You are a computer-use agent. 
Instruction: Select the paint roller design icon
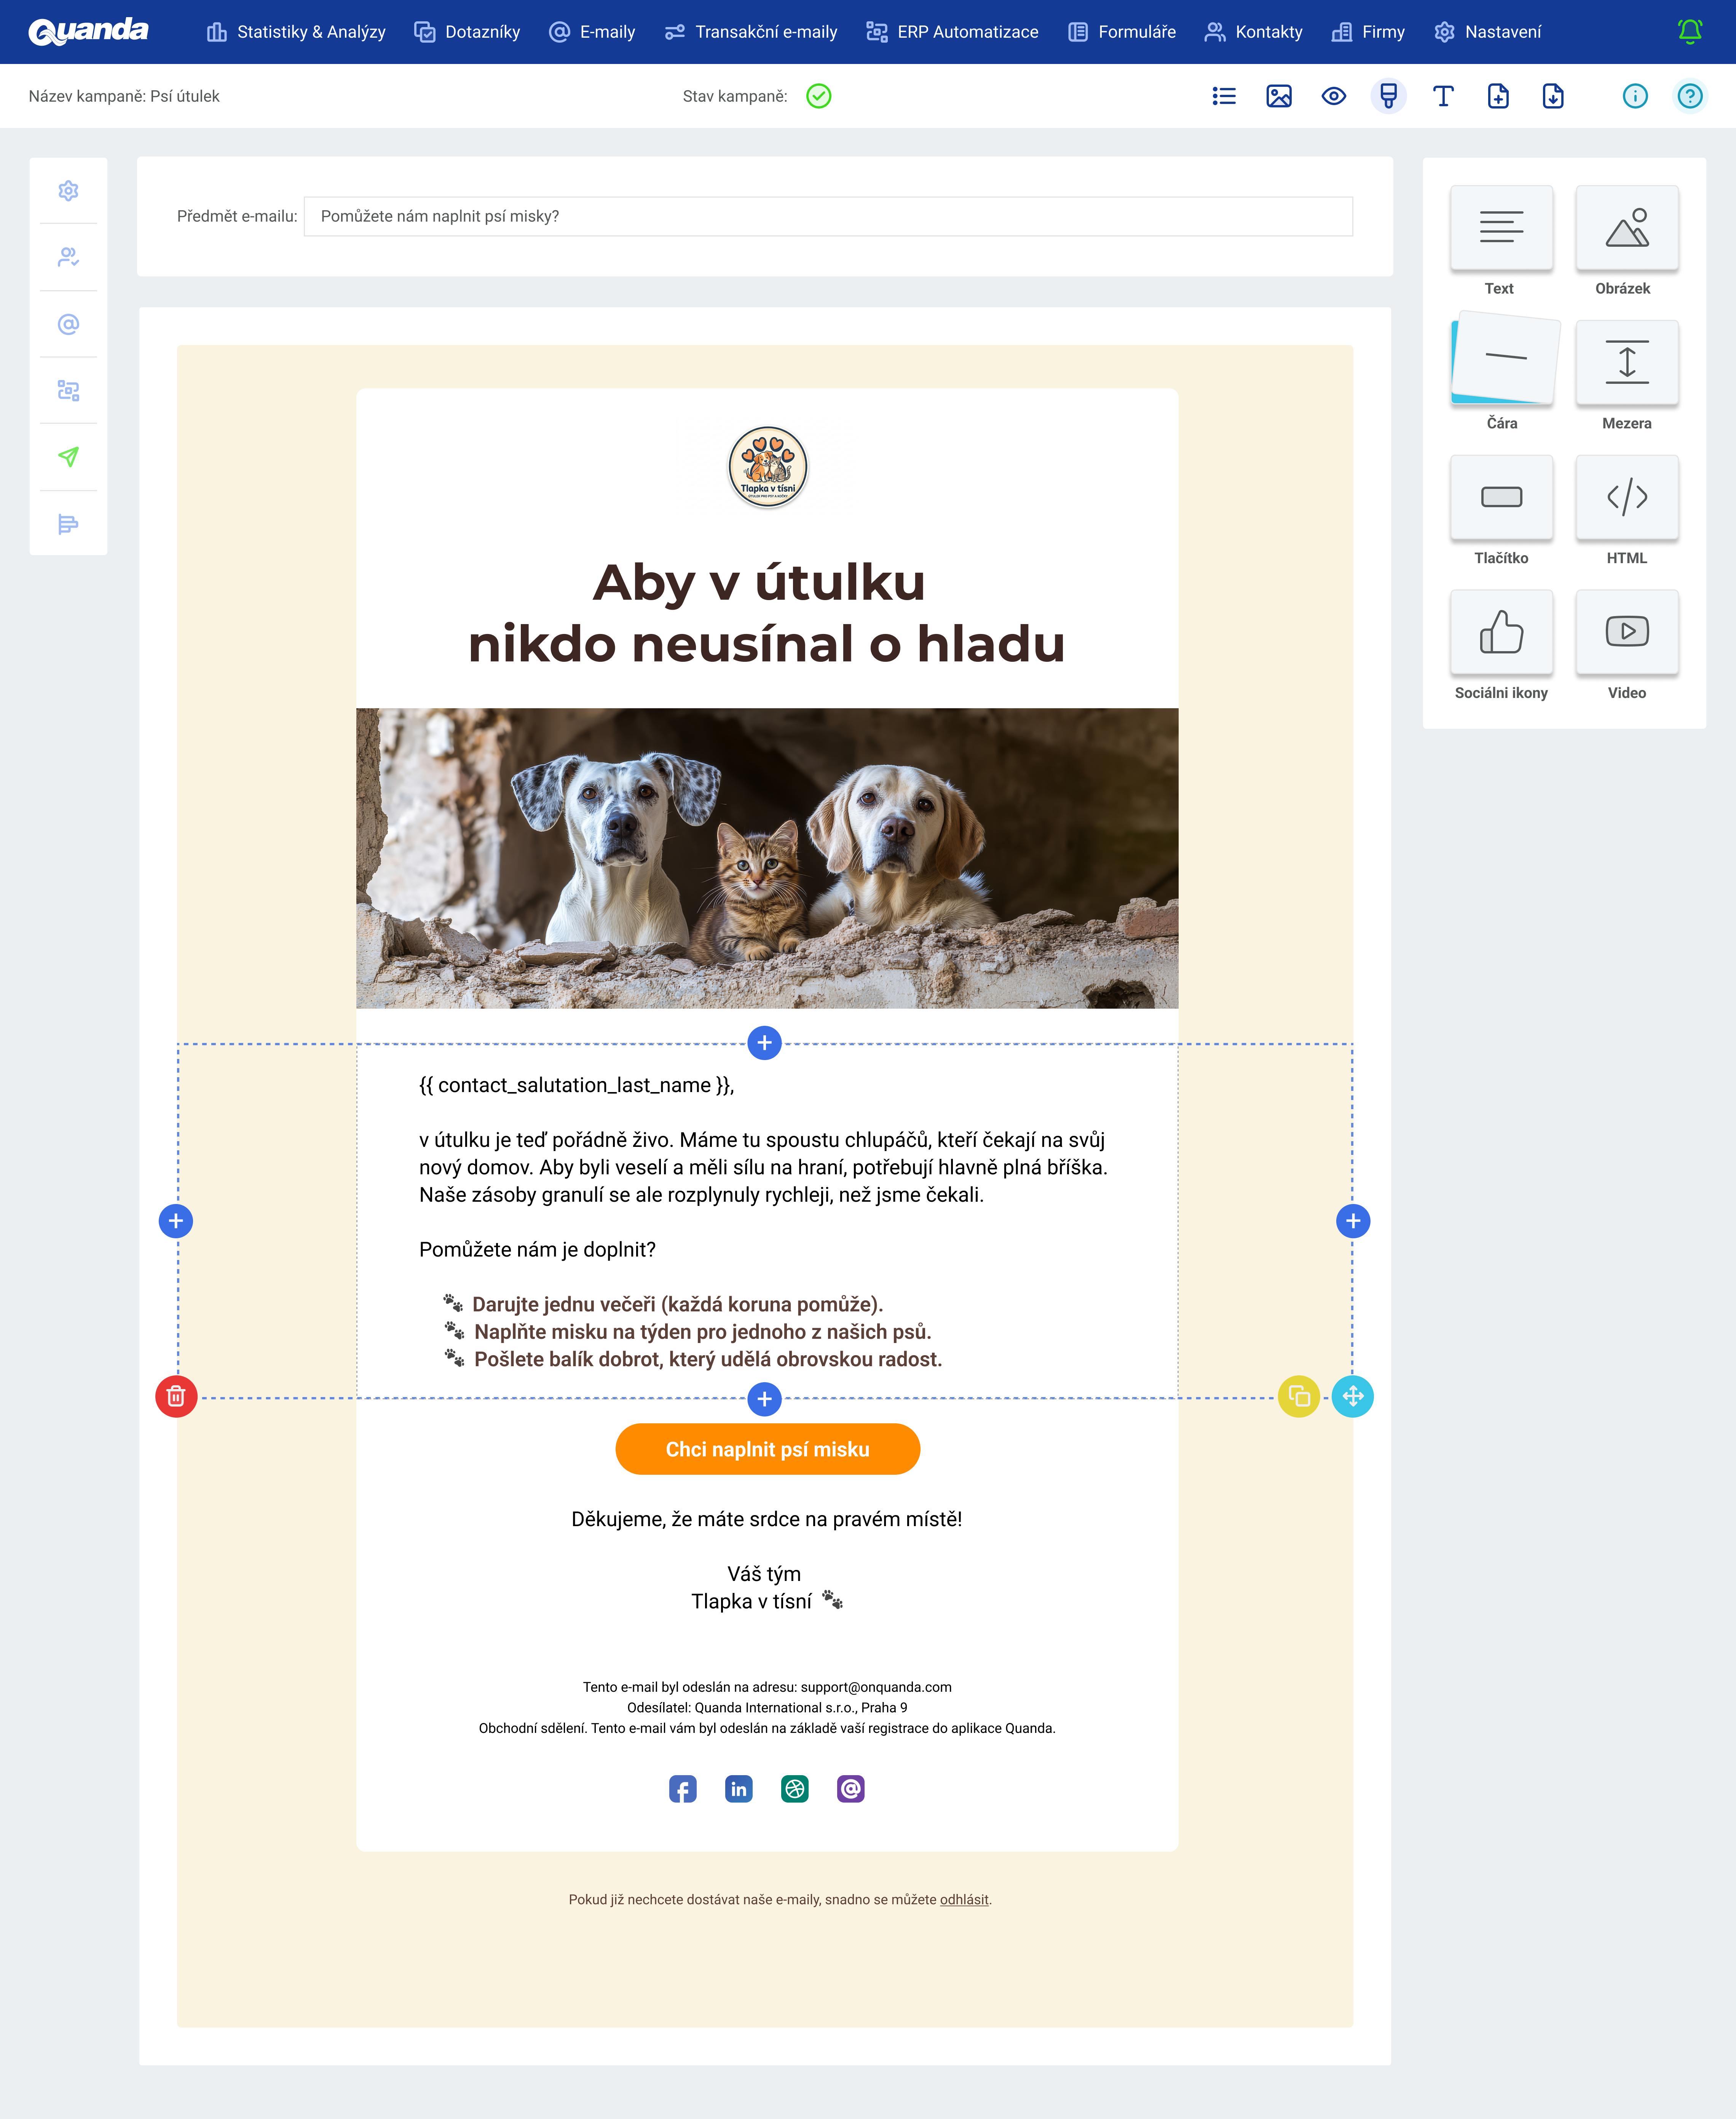1388,96
